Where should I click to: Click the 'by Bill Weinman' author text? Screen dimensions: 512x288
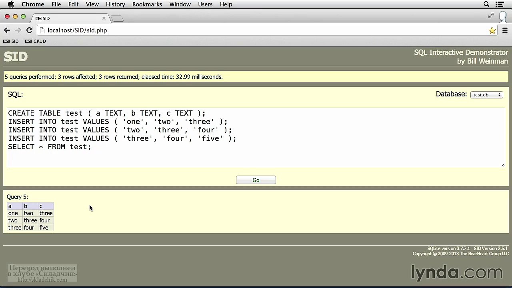click(482, 61)
